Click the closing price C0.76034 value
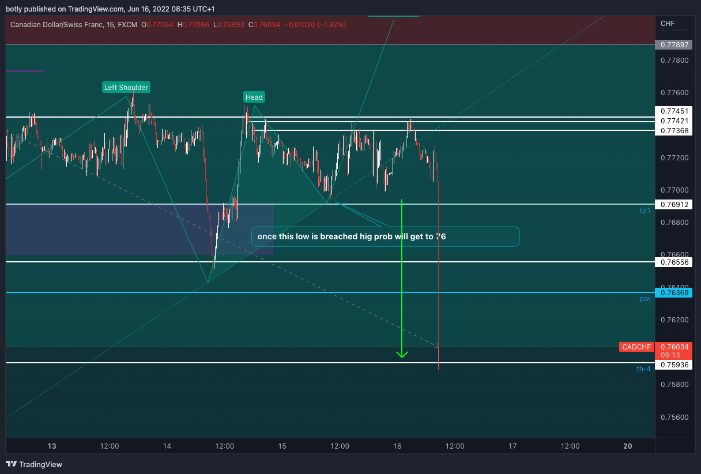The height and width of the screenshot is (474, 701). 265,24
